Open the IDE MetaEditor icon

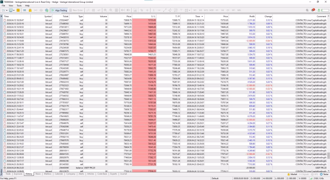[25, 10]
